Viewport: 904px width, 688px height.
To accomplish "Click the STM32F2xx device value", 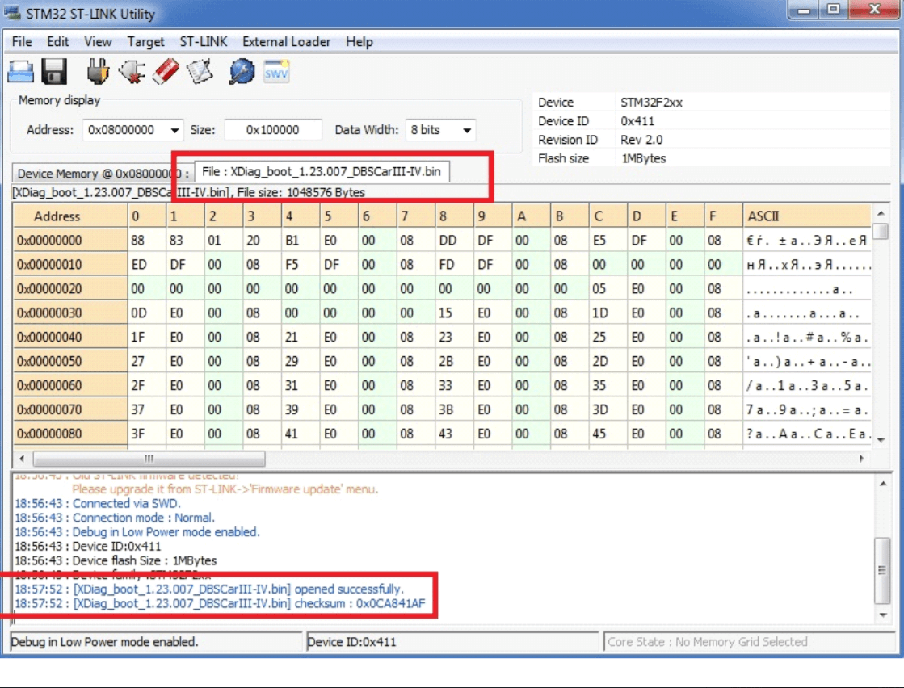I will point(651,103).
